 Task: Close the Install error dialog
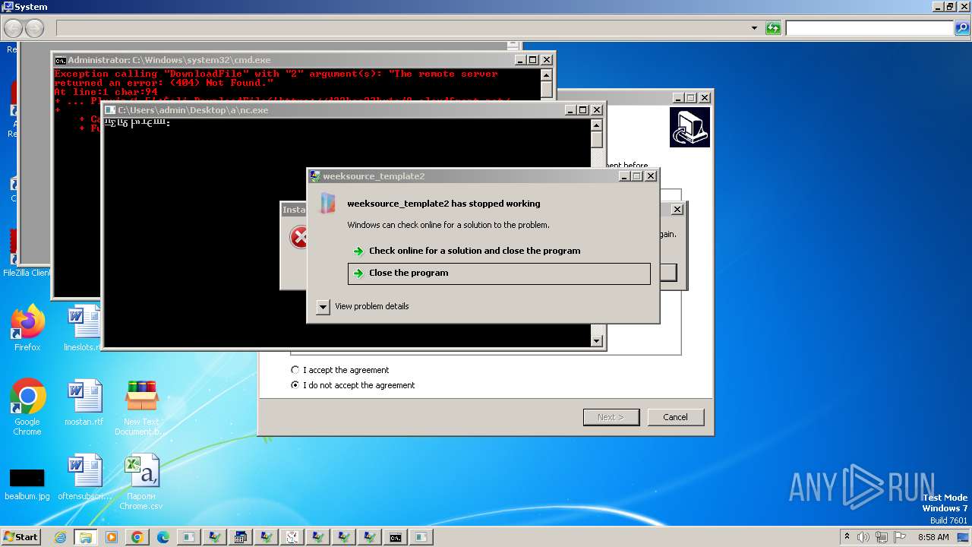(677, 209)
